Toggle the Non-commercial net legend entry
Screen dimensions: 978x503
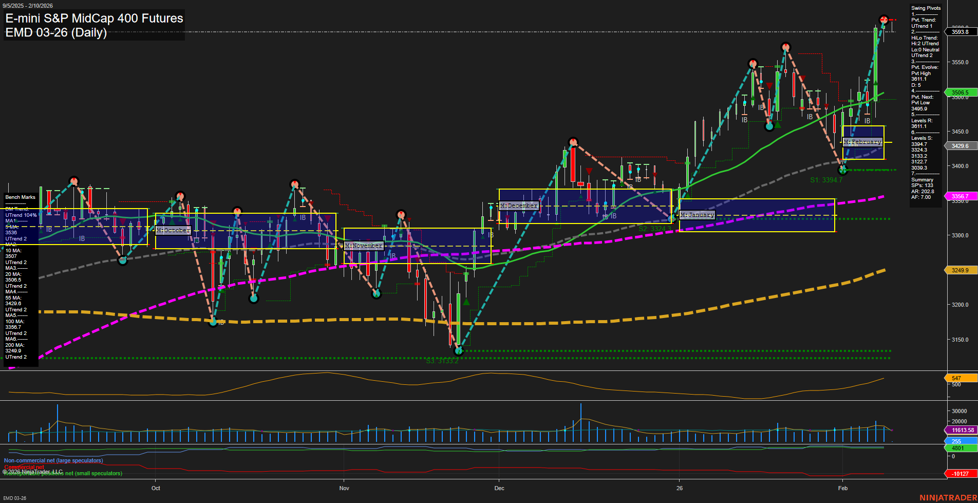(53, 460)
